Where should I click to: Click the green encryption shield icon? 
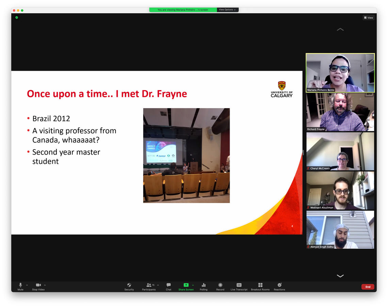[17, 17]
